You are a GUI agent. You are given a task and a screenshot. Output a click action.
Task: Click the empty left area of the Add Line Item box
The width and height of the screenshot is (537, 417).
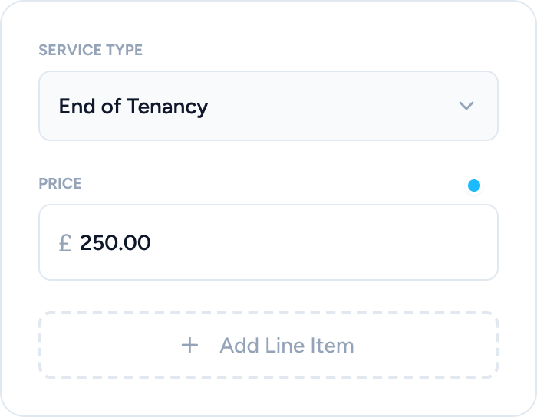click(x=100, y=345)
